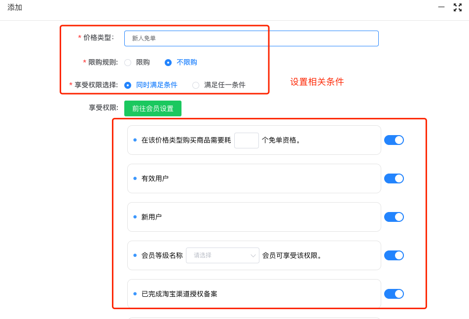Disable the 新用户 switch
The image size is (469, 319).
[x=394, y=217]
